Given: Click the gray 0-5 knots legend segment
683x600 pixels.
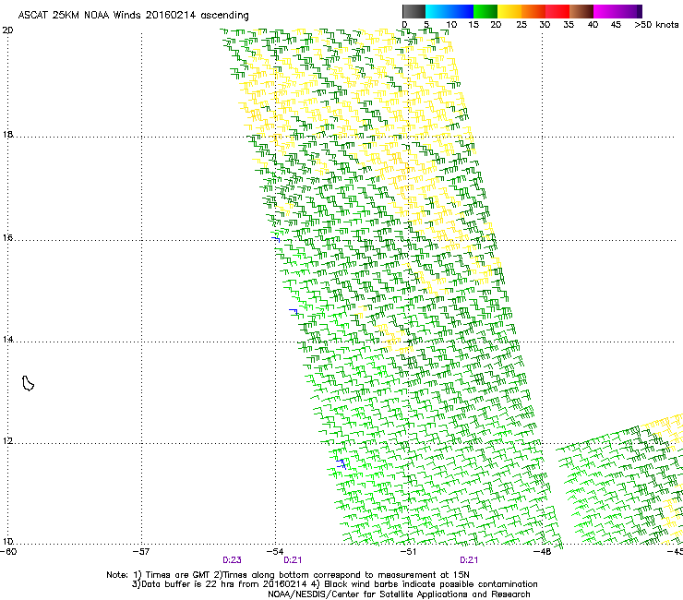Looking at the screenshot, I should [413, 11].
